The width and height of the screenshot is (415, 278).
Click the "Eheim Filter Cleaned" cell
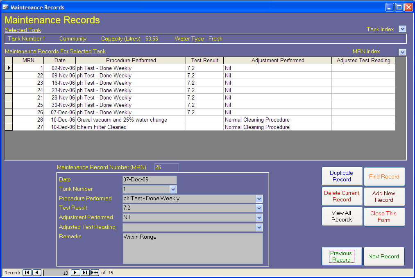point(131,127)
